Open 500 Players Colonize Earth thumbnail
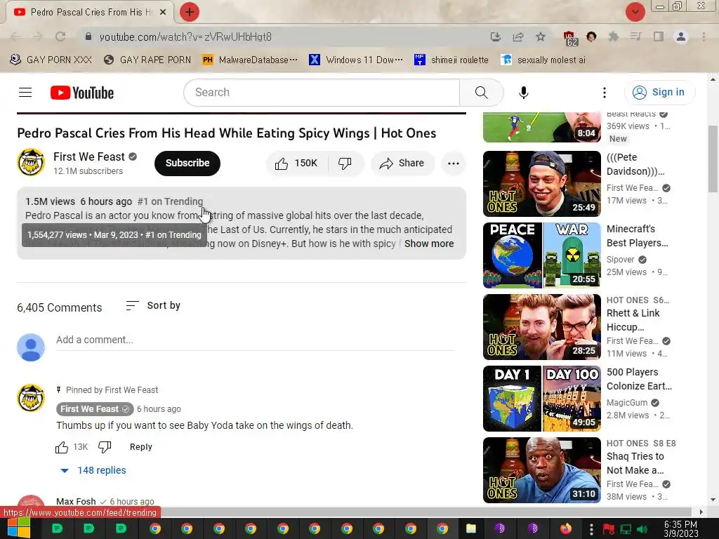 pos(541,399)
